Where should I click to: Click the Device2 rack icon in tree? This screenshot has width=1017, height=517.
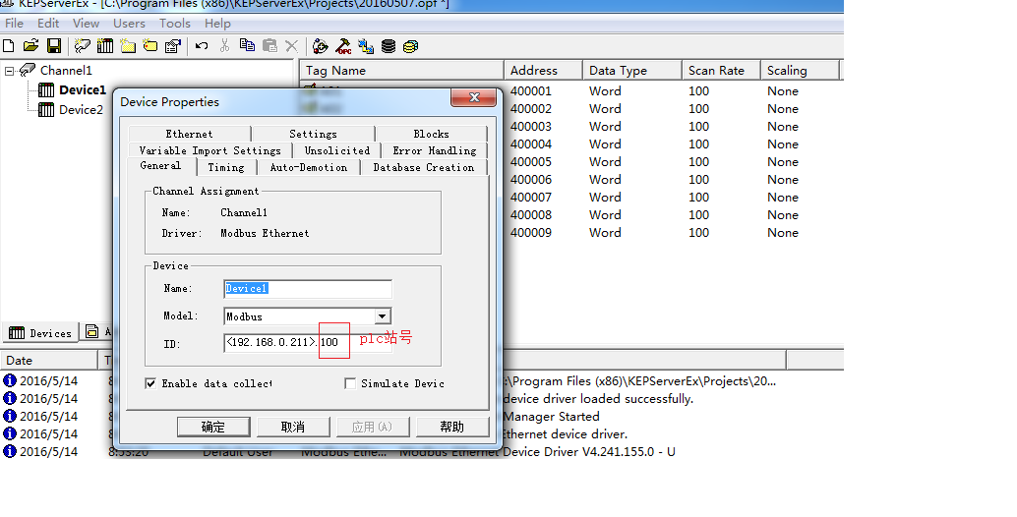click(46, 109)
